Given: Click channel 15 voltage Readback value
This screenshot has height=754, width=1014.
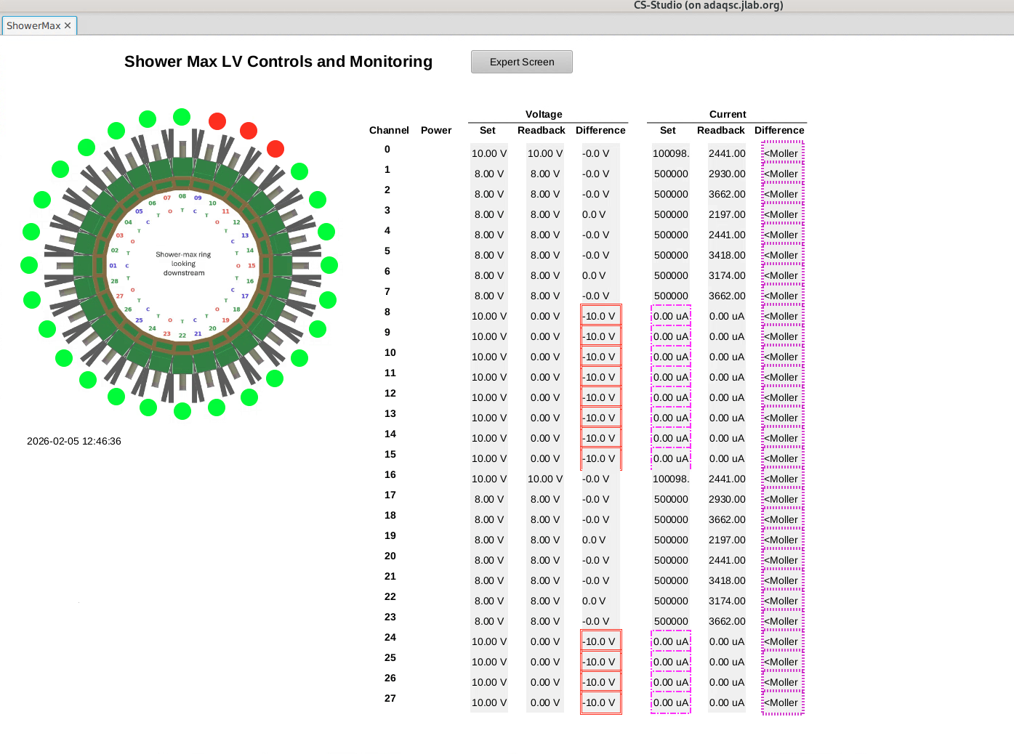Looking at the screenshot, I should pos(545,458).
